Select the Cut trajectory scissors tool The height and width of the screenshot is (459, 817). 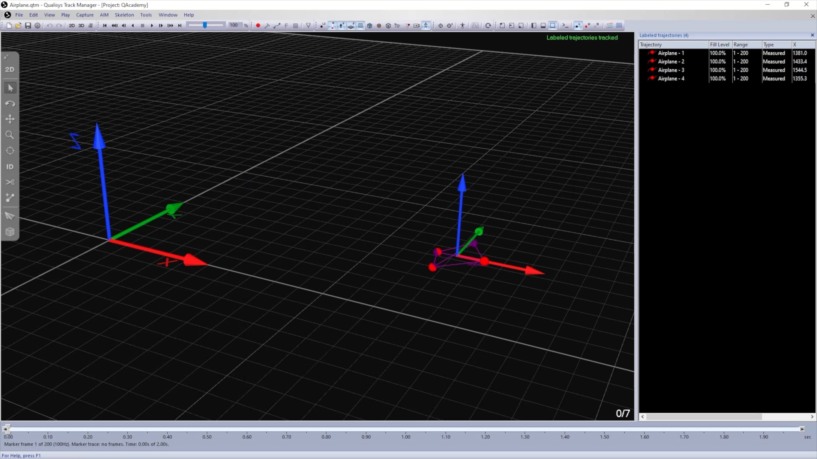click(10, 182)
